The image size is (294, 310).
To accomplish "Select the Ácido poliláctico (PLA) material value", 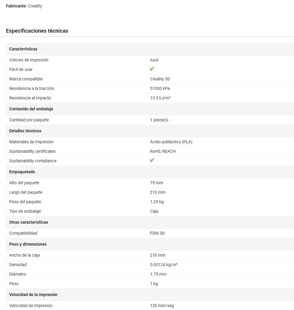I will click(171, 142).
